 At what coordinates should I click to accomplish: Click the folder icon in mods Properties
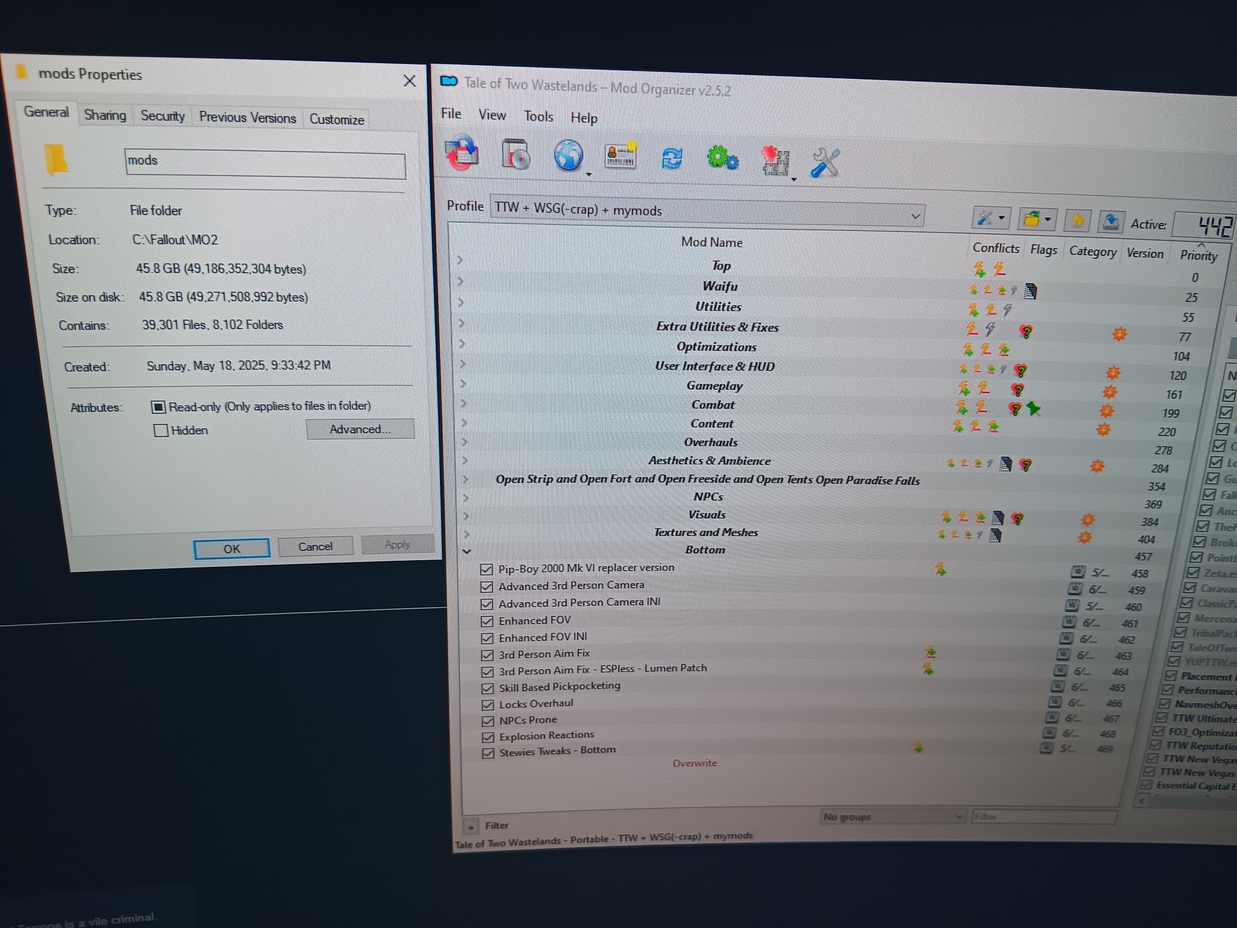click(56, 159)
